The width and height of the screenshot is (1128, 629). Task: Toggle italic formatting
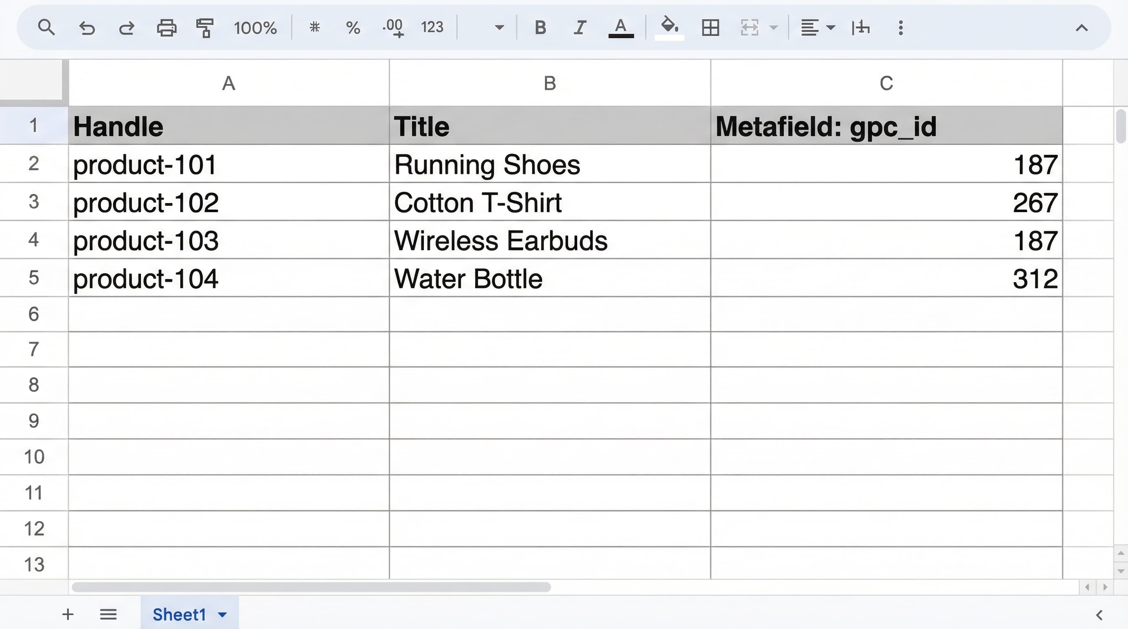[x=580, y=28]
